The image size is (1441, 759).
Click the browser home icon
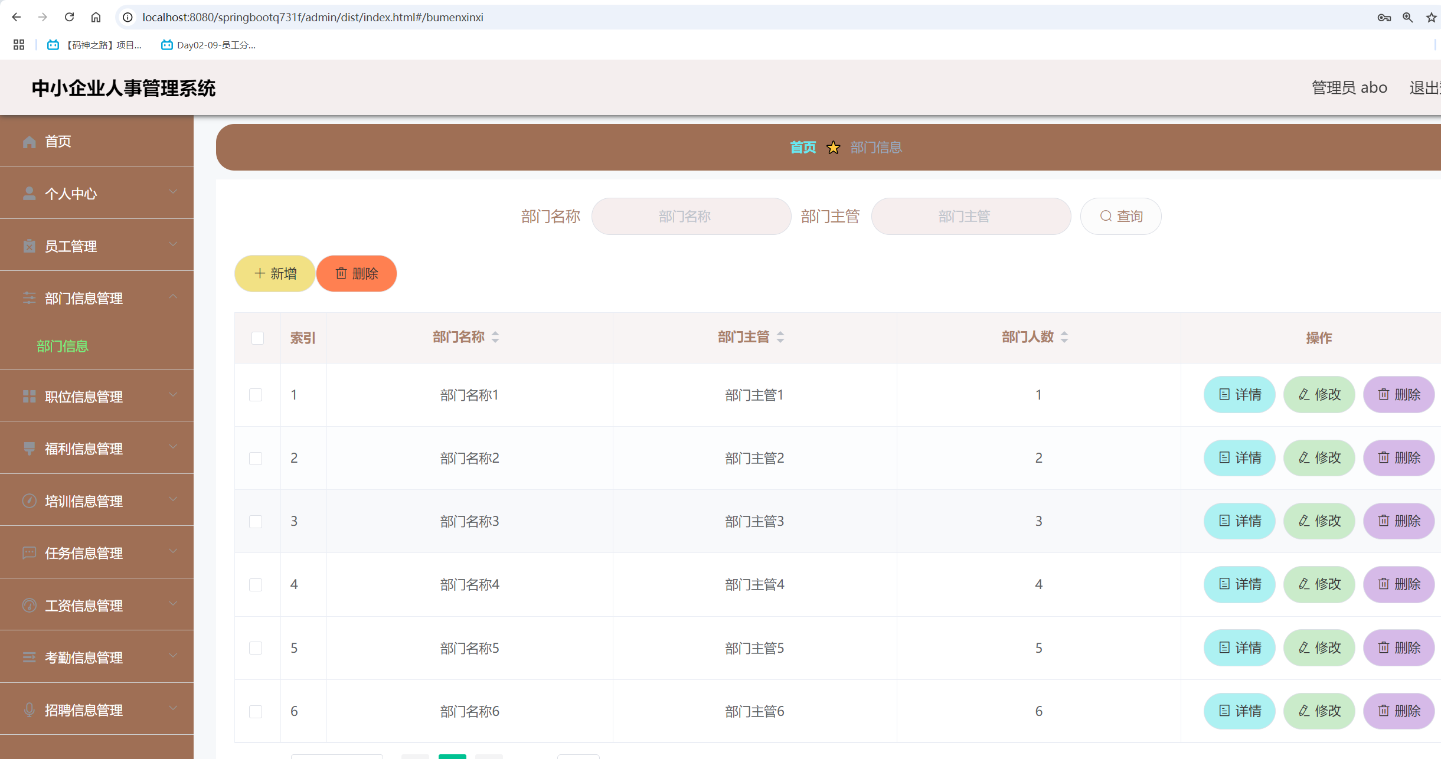coord(96,17)
